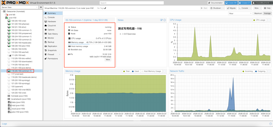Click the gear icon beside Server View
The height and width of the screenshot is (127, 273).
coord(41,7)
